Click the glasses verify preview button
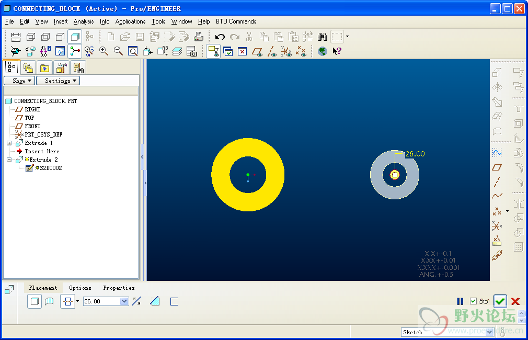Viewport: 528px width, 340px height. click(x=484, y=301)
